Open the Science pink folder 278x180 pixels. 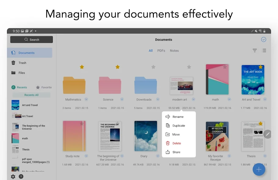tap(110, 85)
